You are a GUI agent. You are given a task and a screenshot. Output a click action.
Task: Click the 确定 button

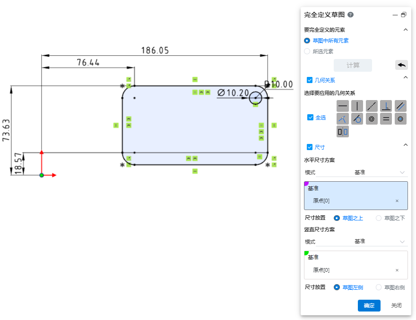pos(369,305)
